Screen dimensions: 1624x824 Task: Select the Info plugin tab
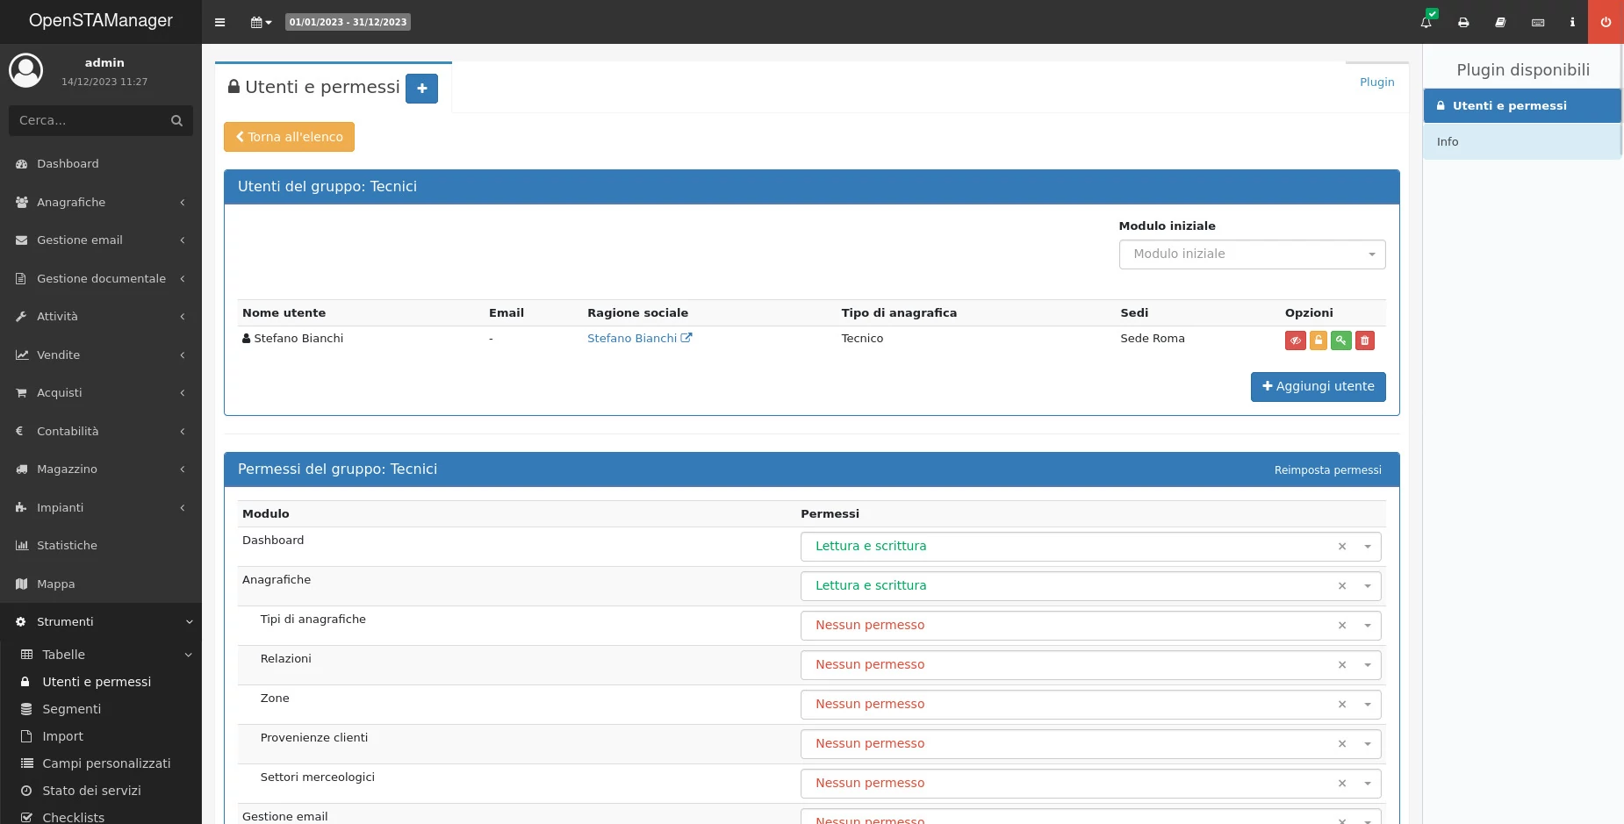(1521, 142)
